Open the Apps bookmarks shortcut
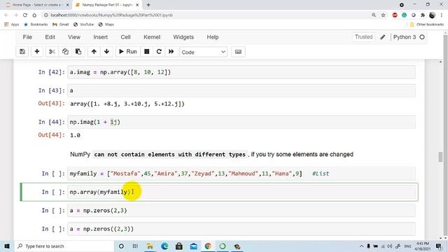This screenshot has height=252, width=448. 12,24
